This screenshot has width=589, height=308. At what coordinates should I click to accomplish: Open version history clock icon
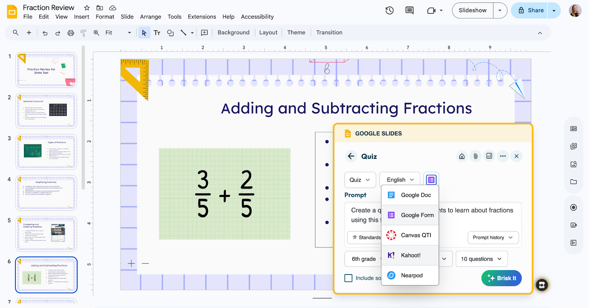[389, 11]
